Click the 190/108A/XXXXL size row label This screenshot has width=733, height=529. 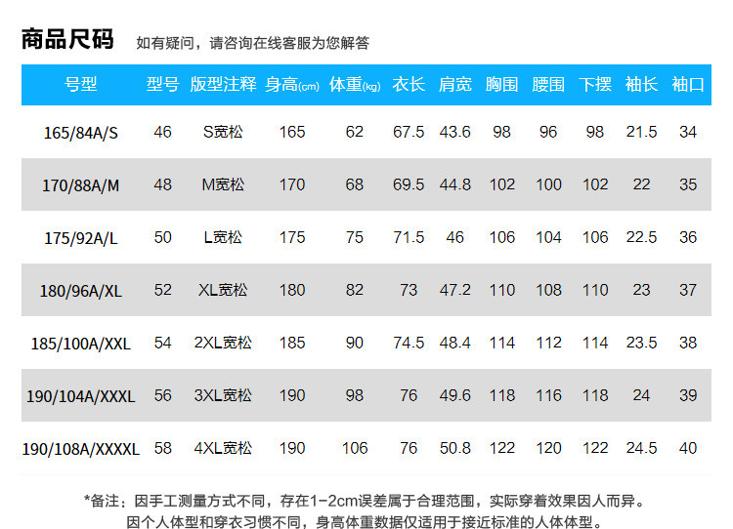pos(81,449)
